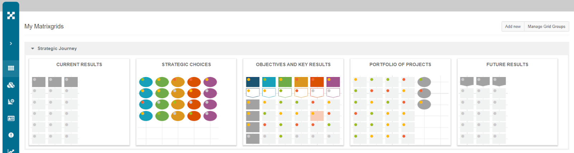
Task: Click the purple ellipse in the top row of Strategic Choices
Action: pyautogui.click(x=210, y=82)
